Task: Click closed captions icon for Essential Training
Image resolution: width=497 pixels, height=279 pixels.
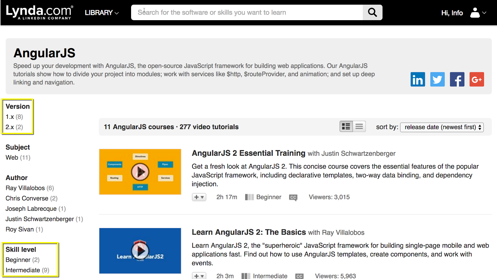Action: coord(293,197)
